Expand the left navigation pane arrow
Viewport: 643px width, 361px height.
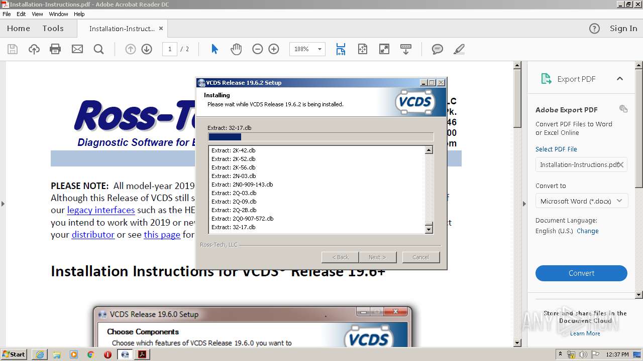3,204
